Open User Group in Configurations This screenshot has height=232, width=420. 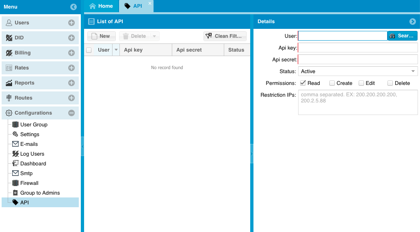(34, 125)
